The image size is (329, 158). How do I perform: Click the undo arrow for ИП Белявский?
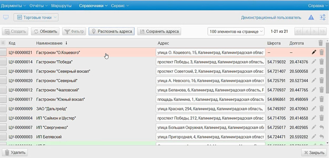click(322, 137)
